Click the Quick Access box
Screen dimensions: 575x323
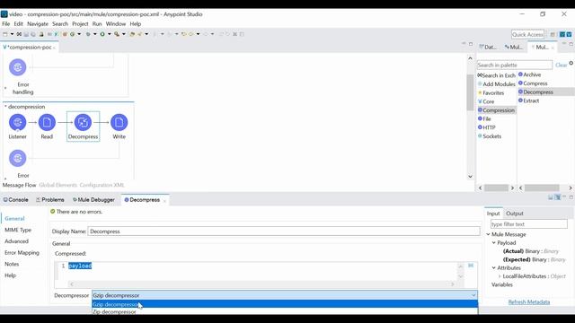pyautogui.click(x=527, y=34)
